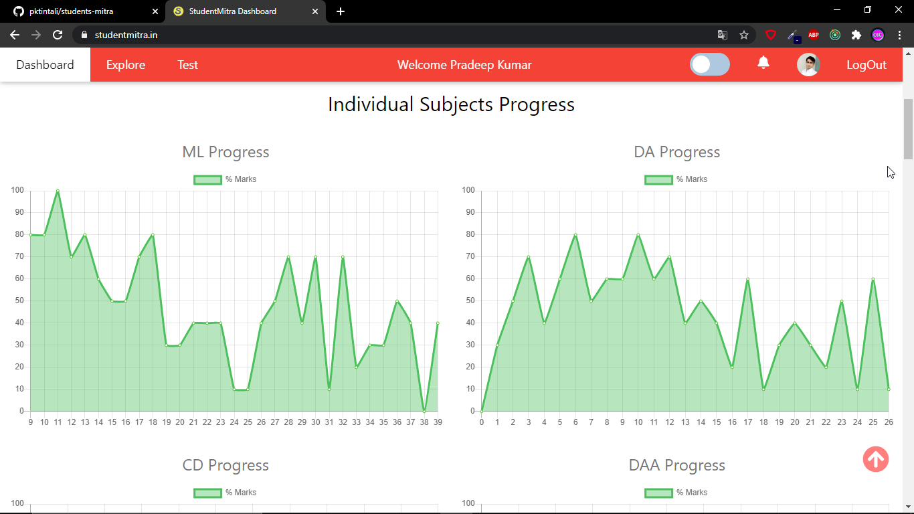Bookmark page with star icon
This screenshot has width=914, height=514.
pyautogui.click(x=744, y=35)
